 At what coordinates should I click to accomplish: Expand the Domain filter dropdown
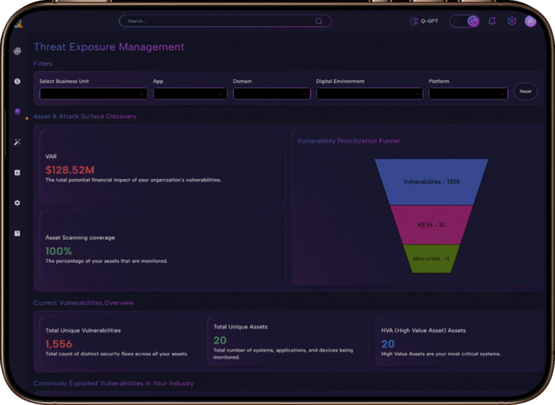(272, 93)
